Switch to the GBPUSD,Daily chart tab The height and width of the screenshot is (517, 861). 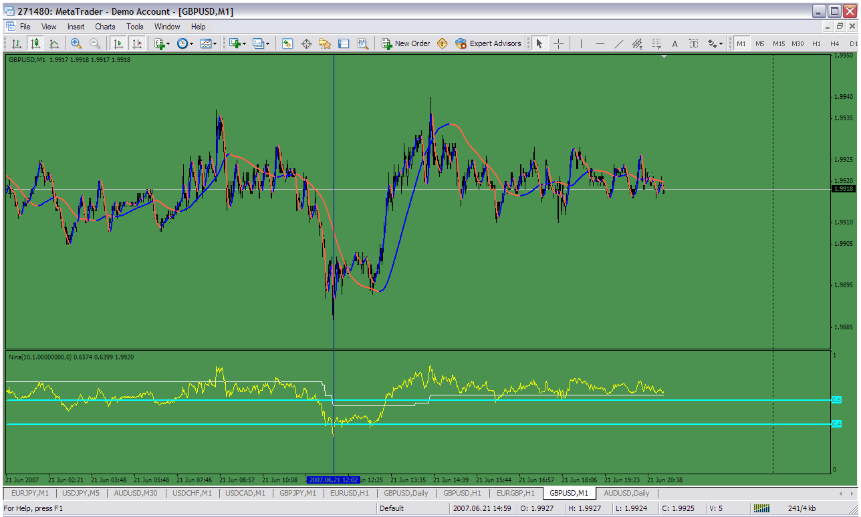tap(406, 494)
